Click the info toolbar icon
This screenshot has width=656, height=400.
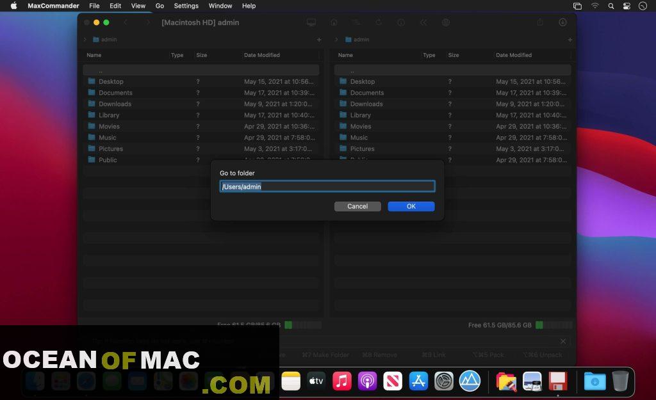(401, 22)
